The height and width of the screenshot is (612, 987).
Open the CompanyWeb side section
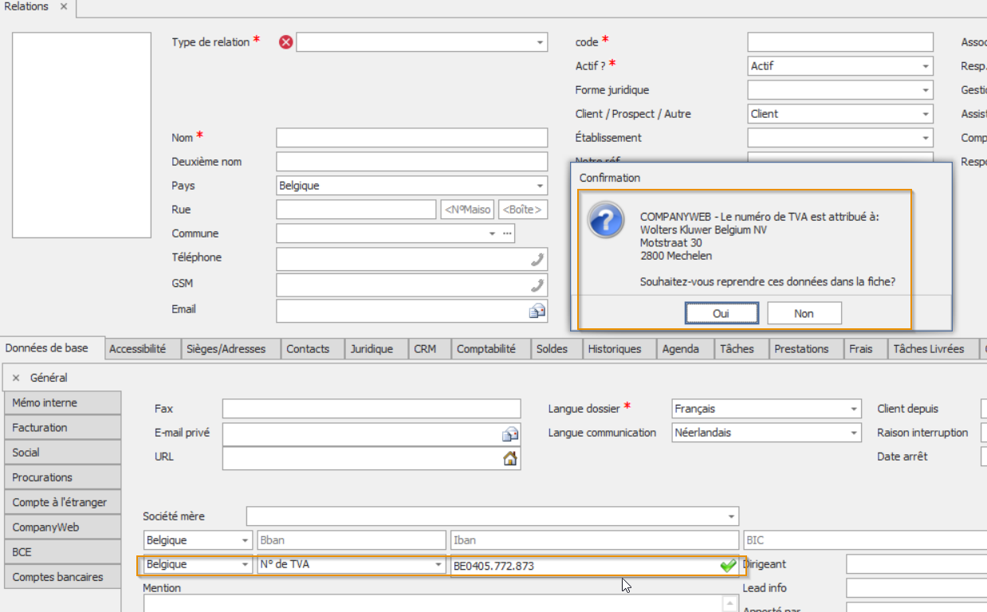click(x=63, y=528)
